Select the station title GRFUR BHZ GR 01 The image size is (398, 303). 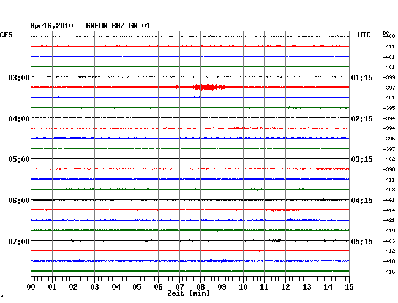[x=118, y=26]
